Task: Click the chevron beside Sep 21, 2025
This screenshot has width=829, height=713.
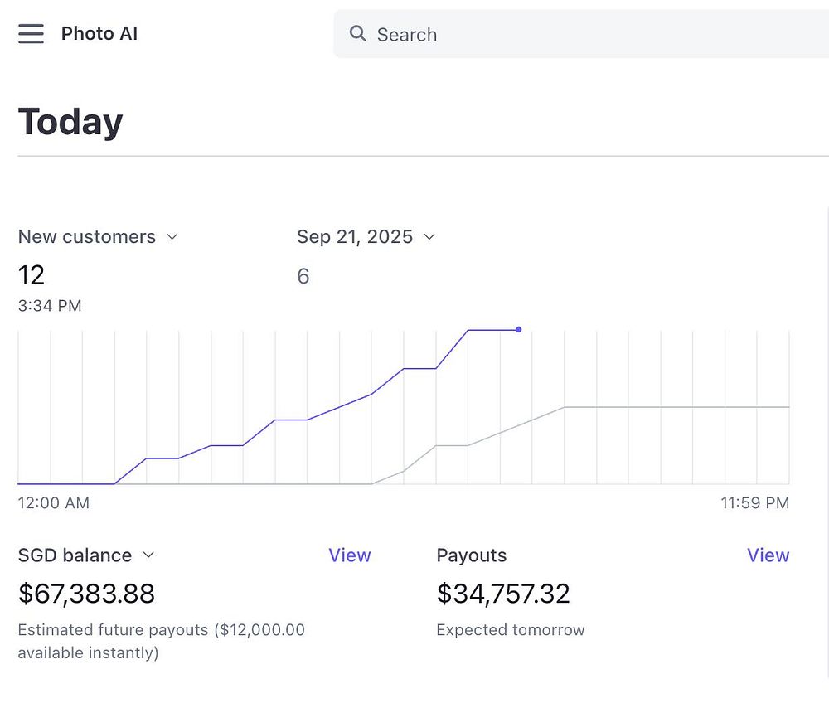Action: pyautogui.click(x=429, y=237)
